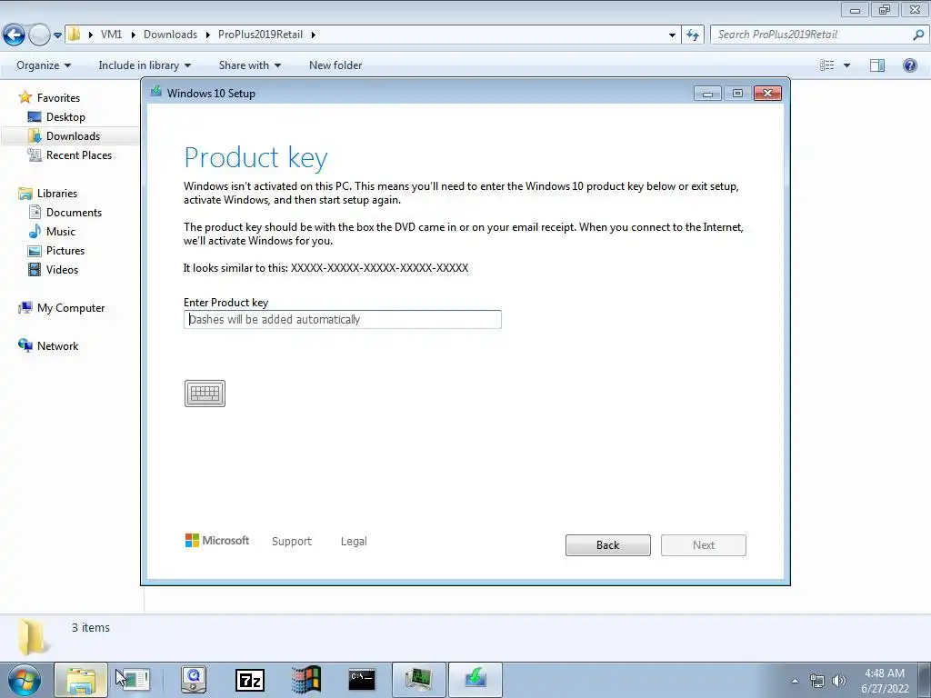Select Network in the navigation pane
Viewport: 931px width, 698px height.
57,346
